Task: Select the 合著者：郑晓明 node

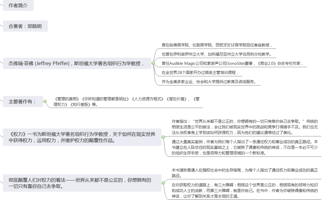Action: 25,26
